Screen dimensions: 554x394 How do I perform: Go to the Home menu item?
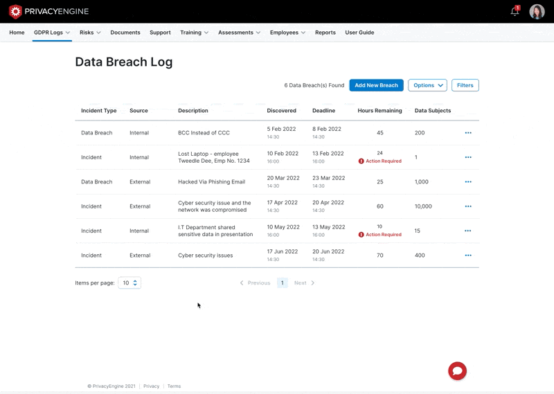pyautogui.click(x=17, y=33)
